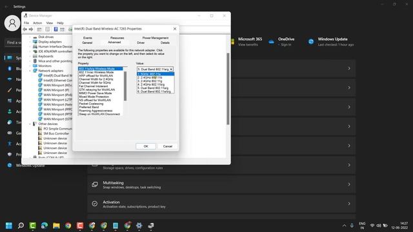This screenshot has height=232, width=413.
Task: Expand the Monitors tree node
Action: coord(30,66)
